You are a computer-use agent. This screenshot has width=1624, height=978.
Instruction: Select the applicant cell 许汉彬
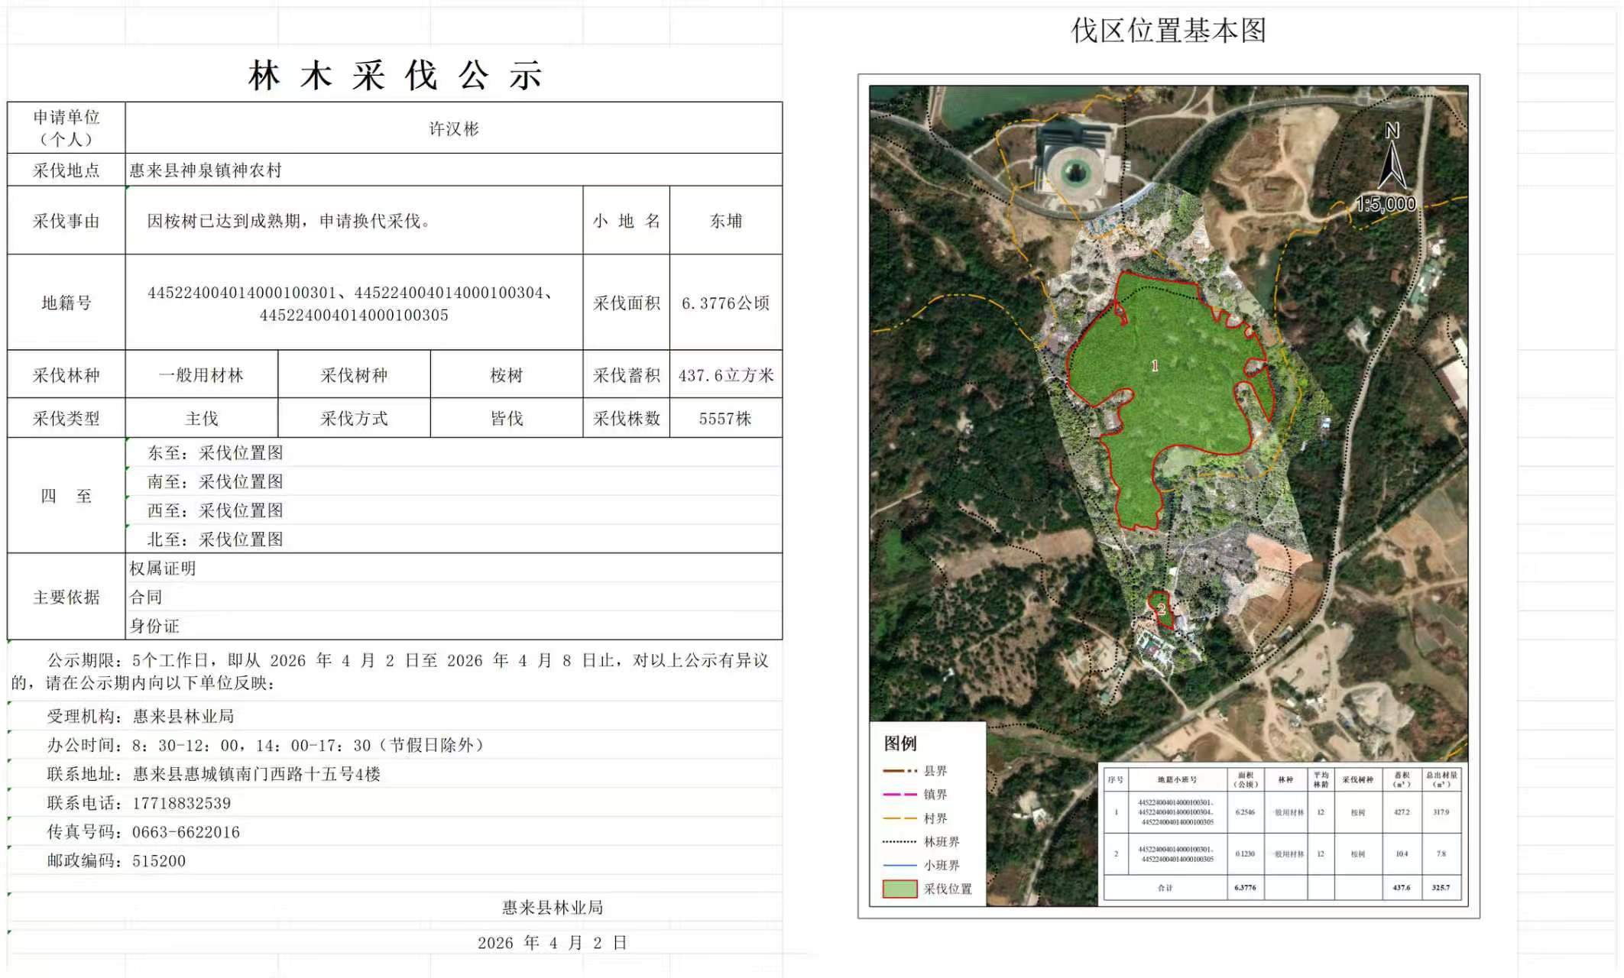(453, 128)
